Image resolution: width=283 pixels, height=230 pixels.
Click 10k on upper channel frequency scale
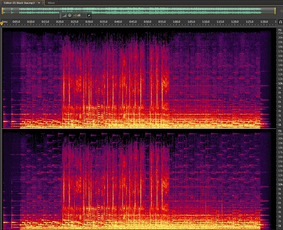click(280, 83)
